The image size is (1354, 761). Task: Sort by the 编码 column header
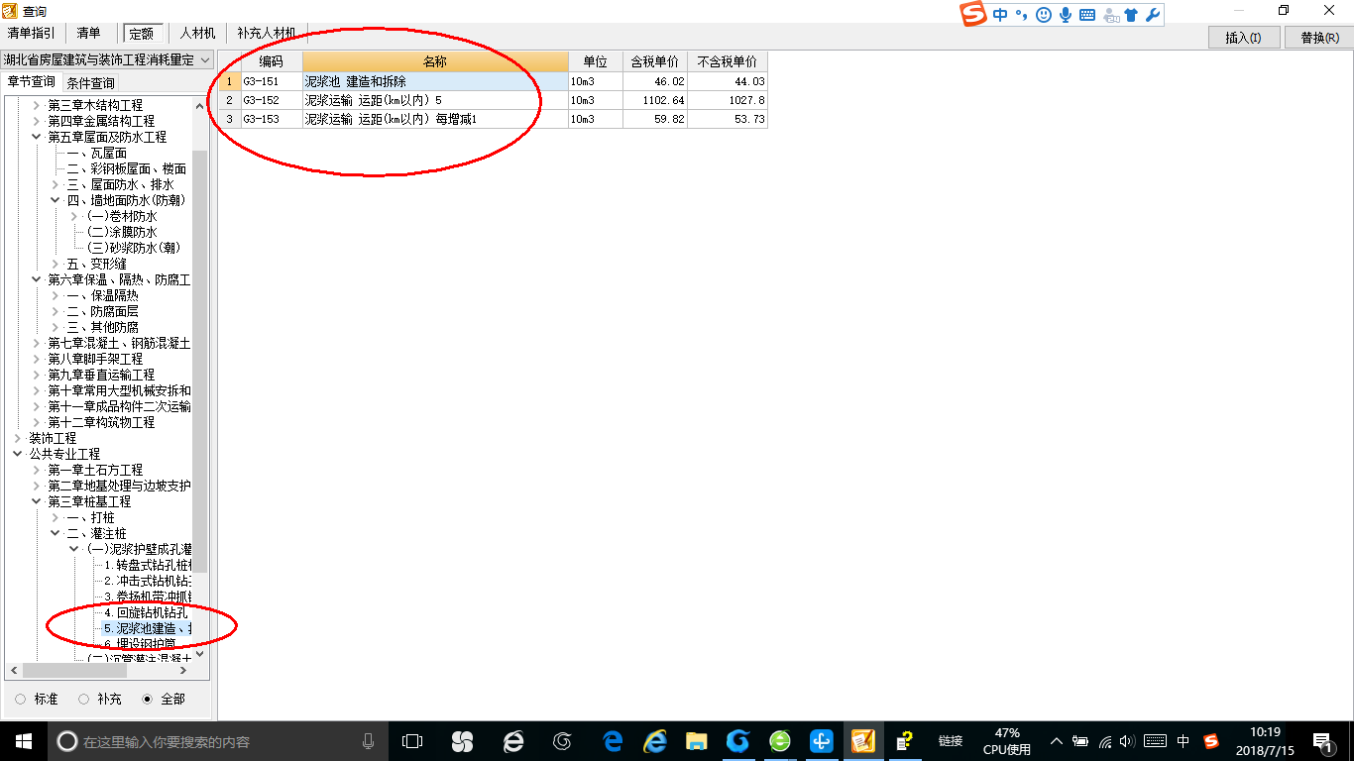click(272, 61)
